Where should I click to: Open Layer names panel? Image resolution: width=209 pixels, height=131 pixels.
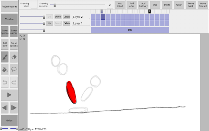pyautogui.click(x=14, y=32)
